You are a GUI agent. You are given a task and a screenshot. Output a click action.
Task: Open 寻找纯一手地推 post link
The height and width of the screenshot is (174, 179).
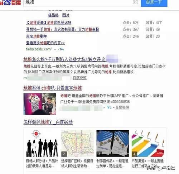(63, 29)
